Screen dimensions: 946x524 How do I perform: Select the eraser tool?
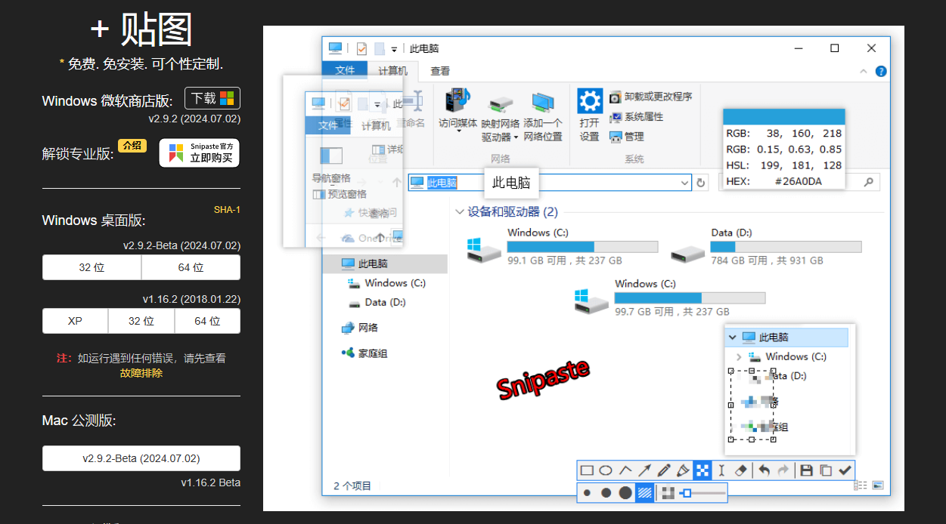[741, 470]
